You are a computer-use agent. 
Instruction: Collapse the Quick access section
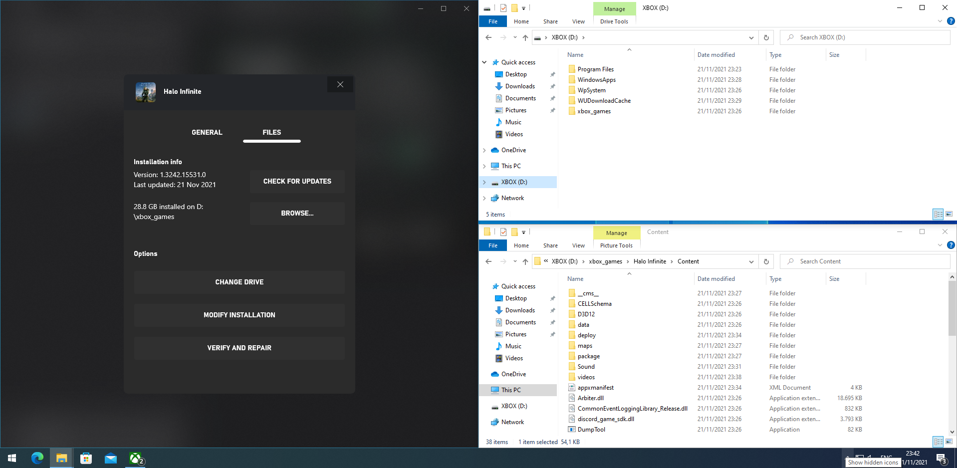(484, 62)
